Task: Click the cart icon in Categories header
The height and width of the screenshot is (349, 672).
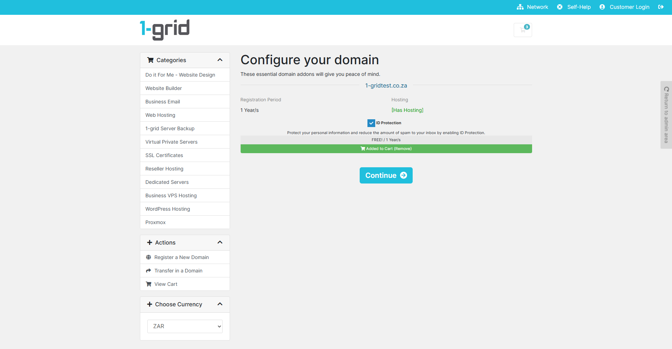Action: [x=150, y=60]
